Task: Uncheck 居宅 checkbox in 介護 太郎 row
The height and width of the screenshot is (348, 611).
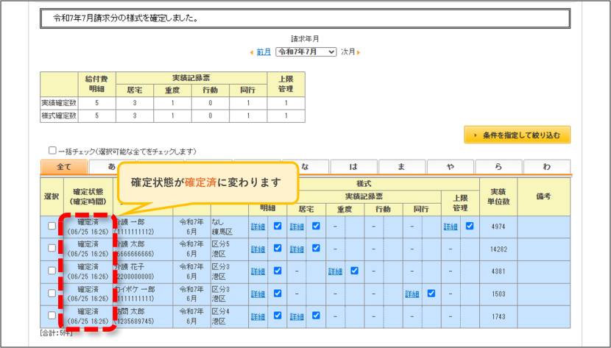Action: 316,248
